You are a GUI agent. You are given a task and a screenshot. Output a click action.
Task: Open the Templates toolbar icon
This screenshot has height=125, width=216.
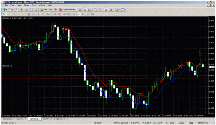pos(122,9)
